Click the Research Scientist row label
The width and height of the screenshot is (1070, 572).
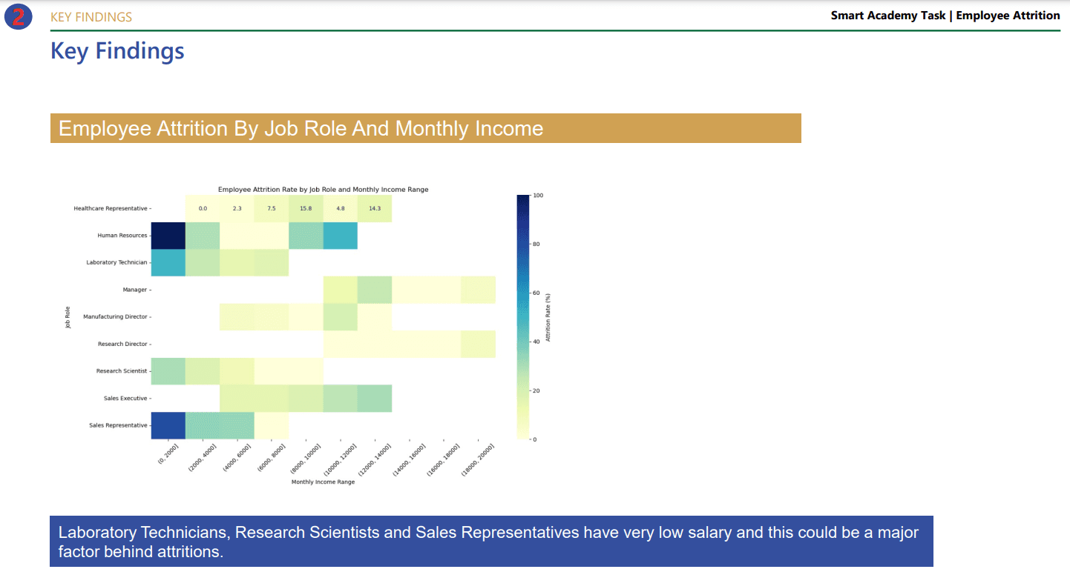point(122,371)
